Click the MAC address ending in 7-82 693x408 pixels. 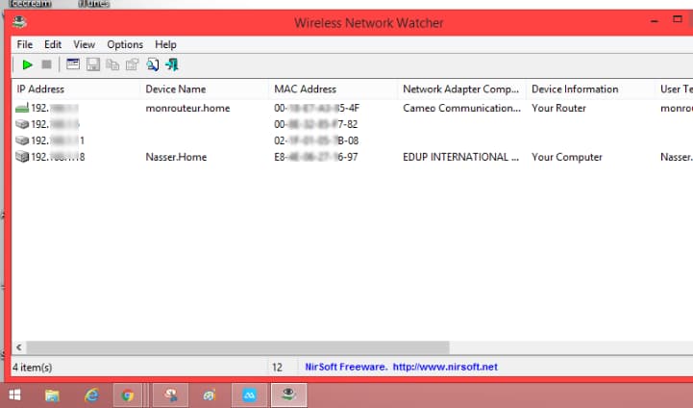click(x=315, y=124)
